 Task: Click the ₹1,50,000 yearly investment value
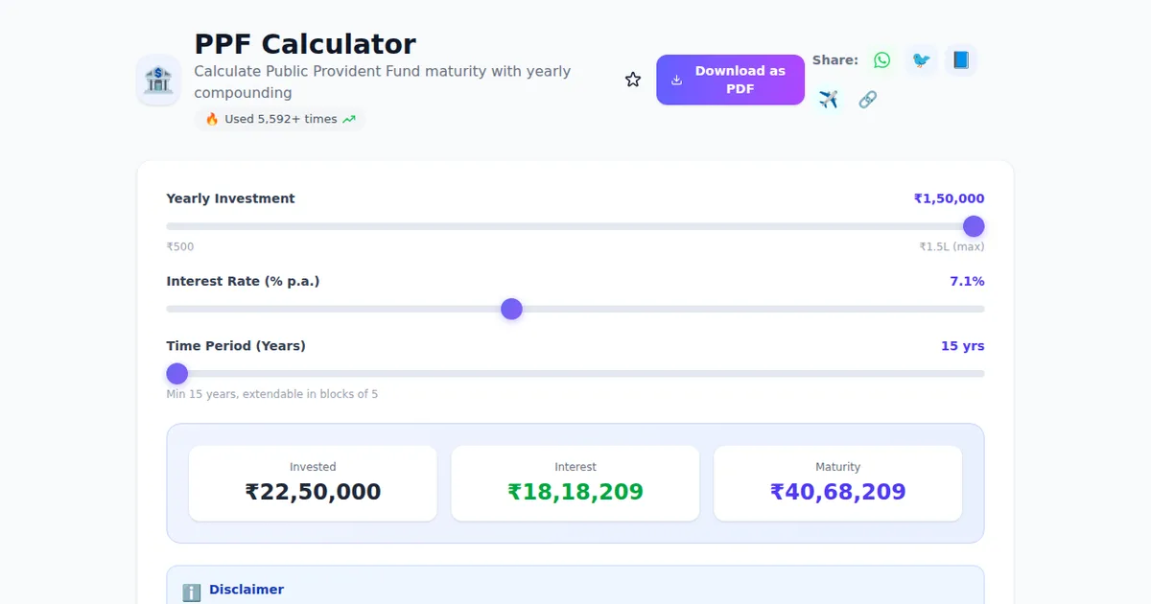pos(949,198)
